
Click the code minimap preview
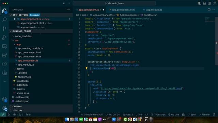click(x=210, y=19)
